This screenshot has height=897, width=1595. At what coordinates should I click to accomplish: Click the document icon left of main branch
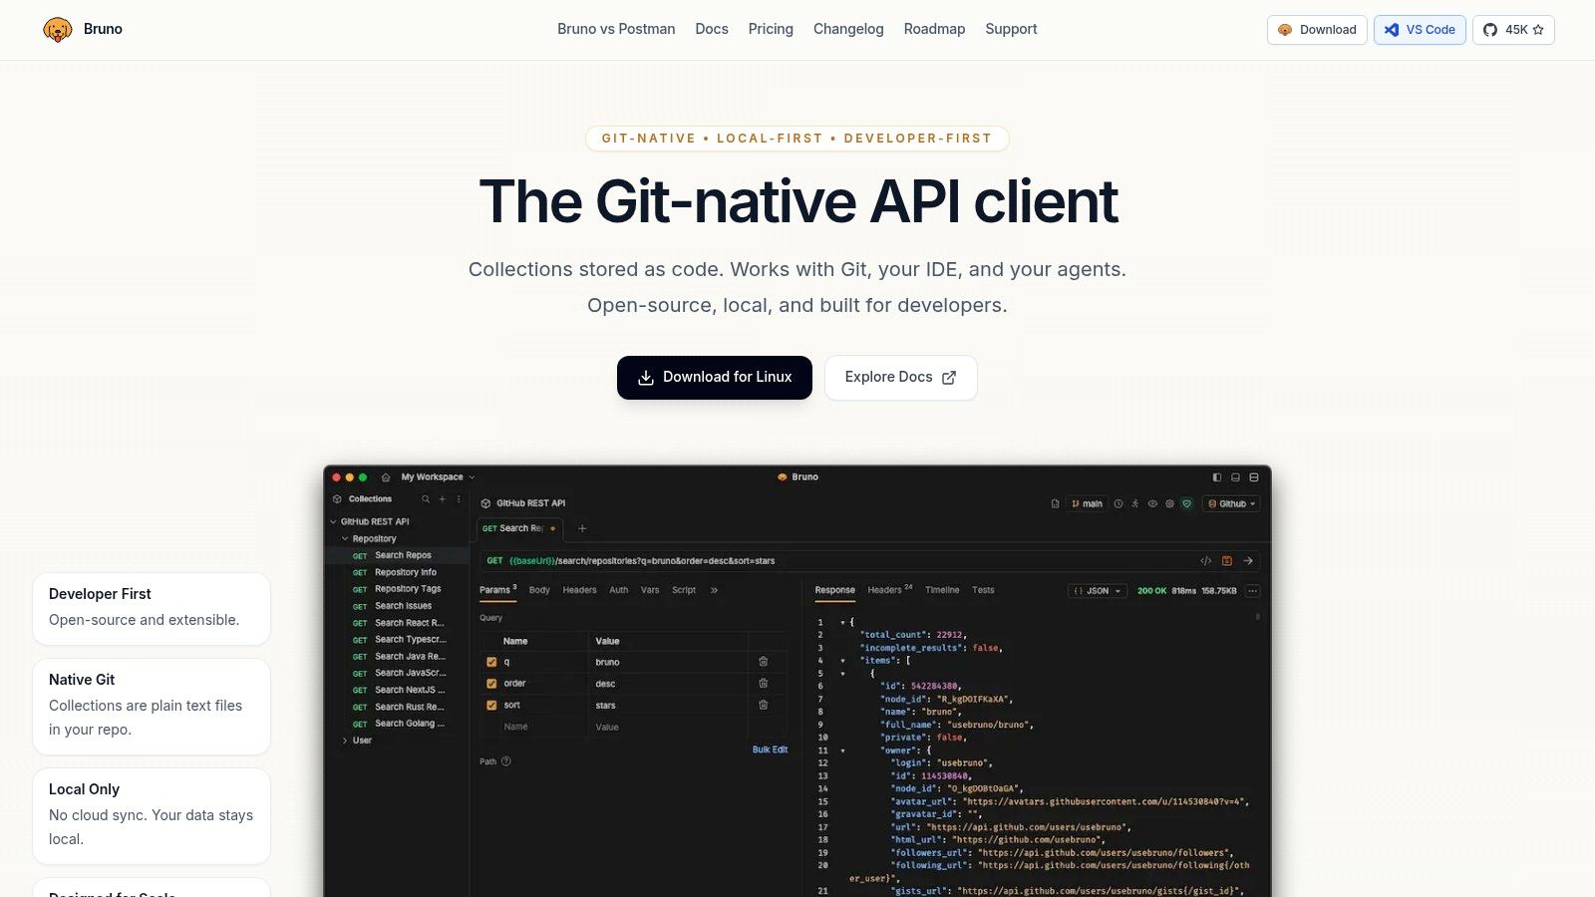pos(1055,504)
